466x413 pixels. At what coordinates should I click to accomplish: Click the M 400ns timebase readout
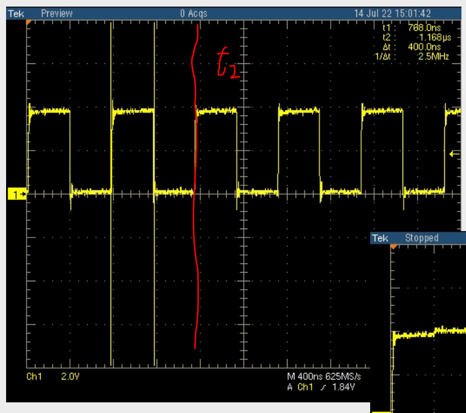pos(305,377)
